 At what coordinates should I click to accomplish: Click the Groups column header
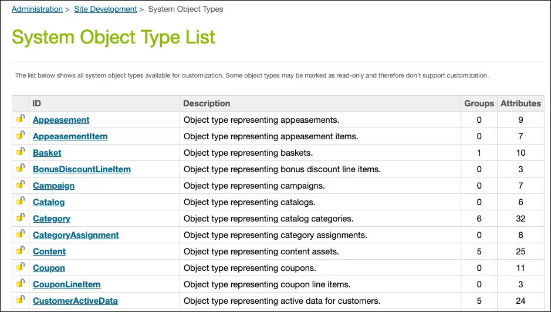(479, 103)
